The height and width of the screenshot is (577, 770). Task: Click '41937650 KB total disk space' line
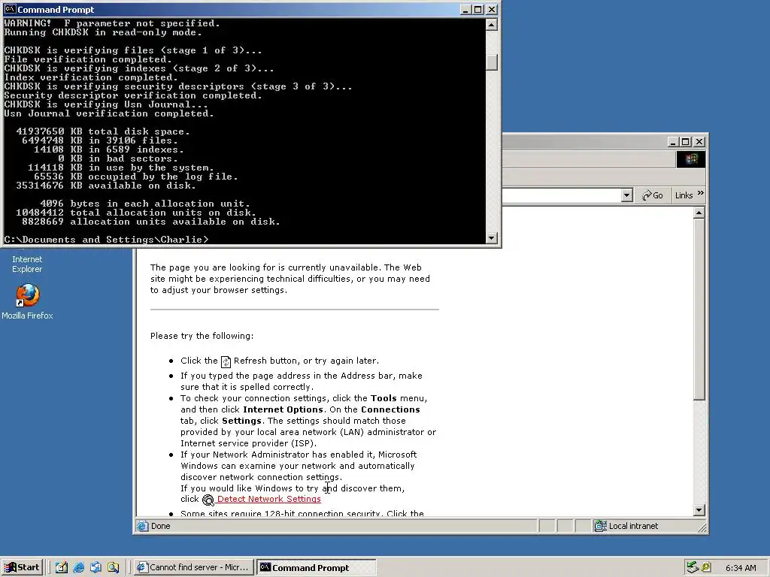(x=102, y=131)
